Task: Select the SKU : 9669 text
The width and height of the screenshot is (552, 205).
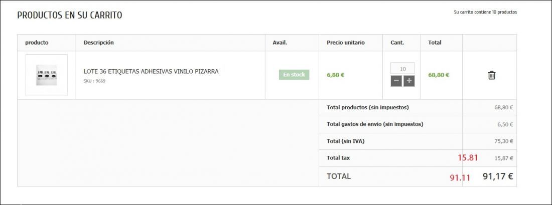Action: click(x=94, y=81)
